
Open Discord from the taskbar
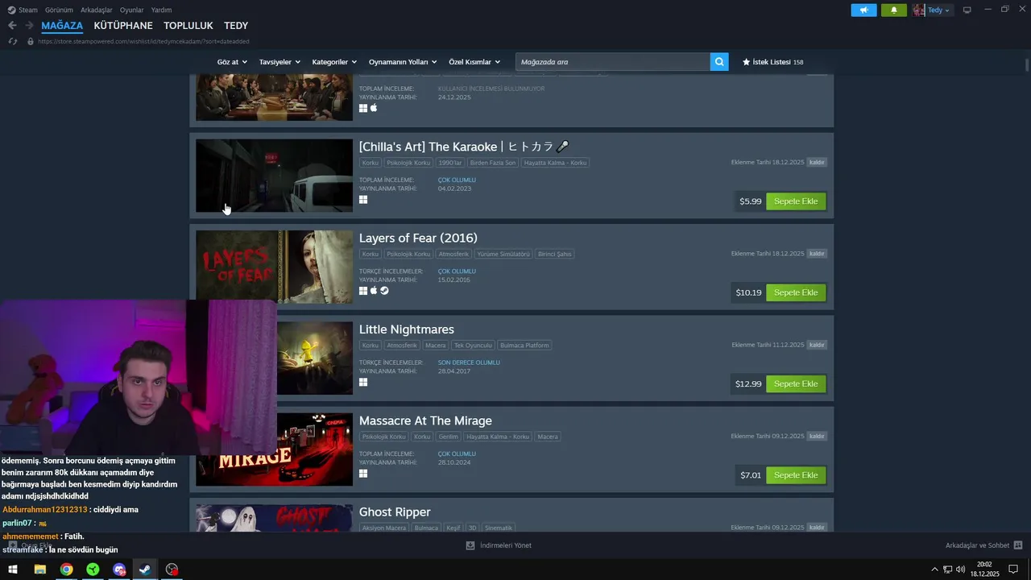pos(119,570)
